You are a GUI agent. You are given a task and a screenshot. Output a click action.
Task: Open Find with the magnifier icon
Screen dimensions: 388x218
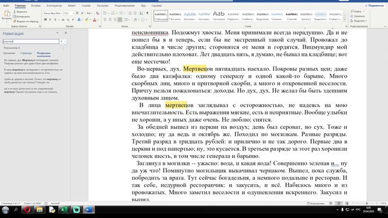click(x=352, y=12)
